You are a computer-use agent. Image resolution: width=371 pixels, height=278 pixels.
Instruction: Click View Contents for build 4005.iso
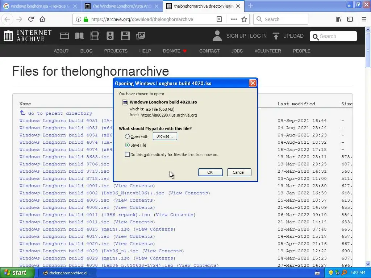134,200
